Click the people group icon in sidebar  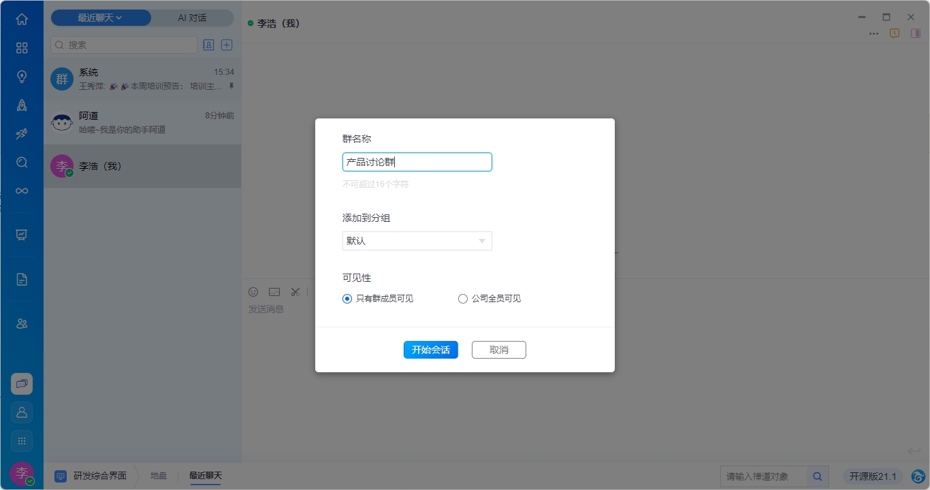click(x=22, y=324)
